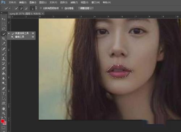Open the 帮助(H) menu
The width and height of the screenshot is (181, 132).
107,3
